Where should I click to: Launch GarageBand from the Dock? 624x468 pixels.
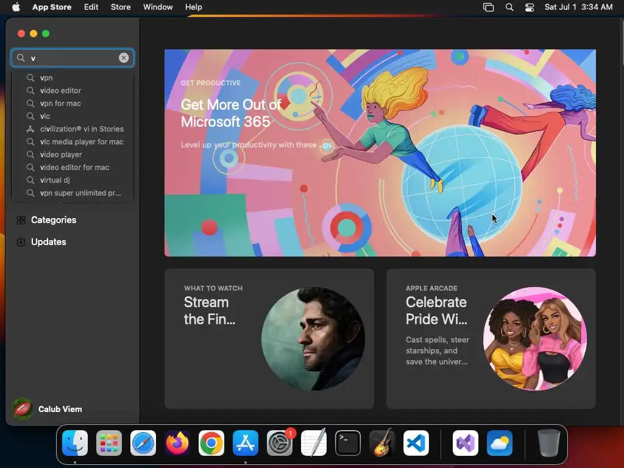[382, 443]
